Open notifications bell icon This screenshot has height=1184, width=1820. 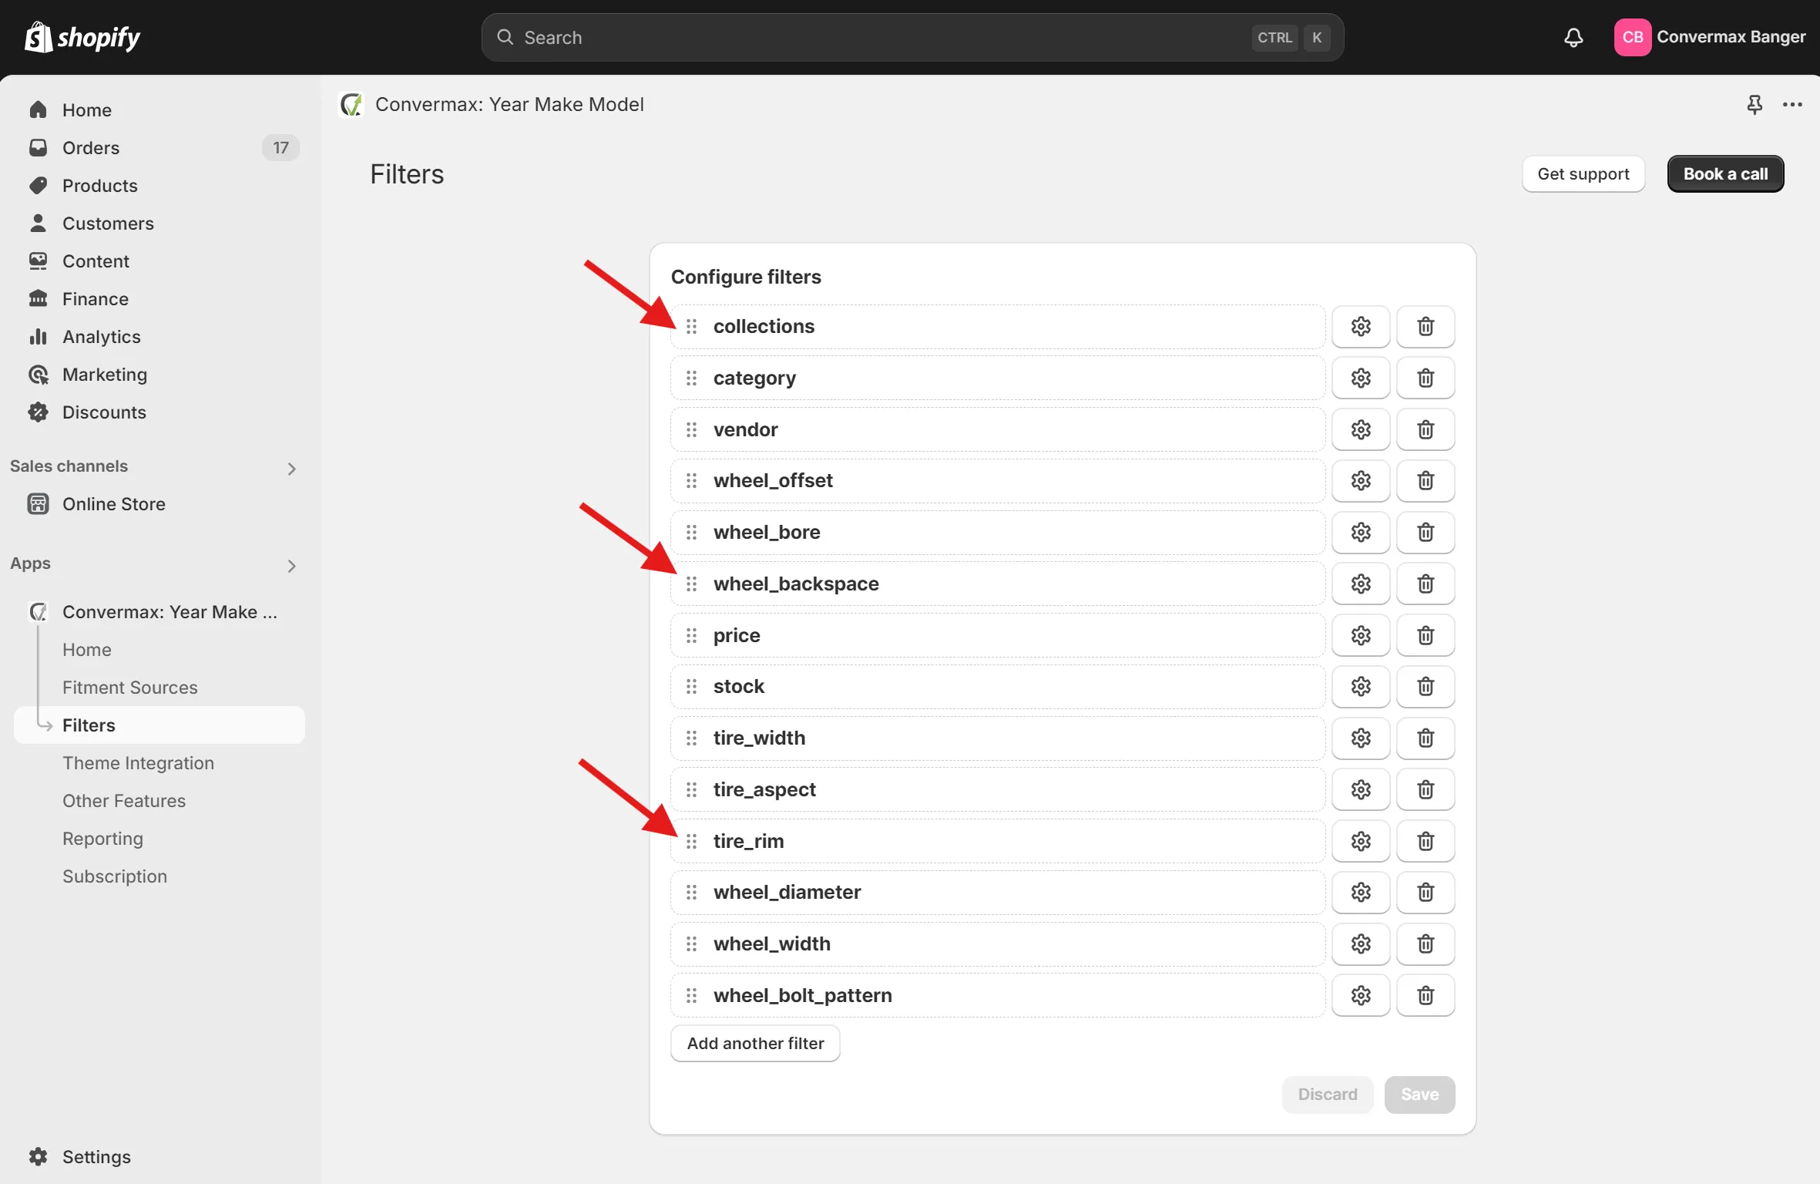point(1573,37)
